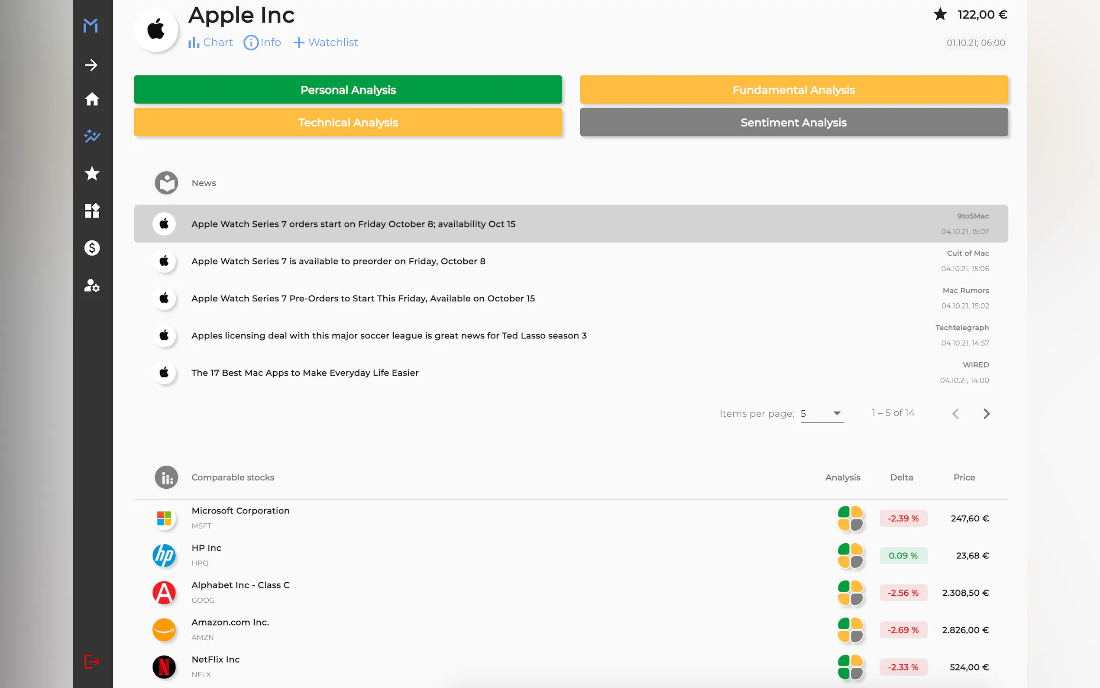This screenshot has width=1100, height=688.
Task: Open the Personal Analysis section
Action: coord(348,90)
